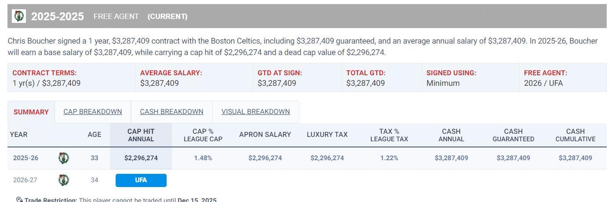
Task: Click the 2025-26 year cell
Action: (x=25, y=158)
